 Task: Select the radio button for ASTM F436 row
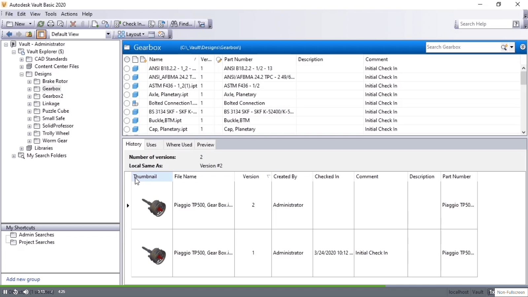[127, 86]
